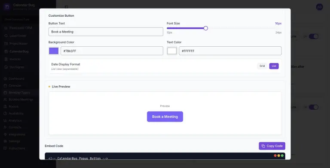The image size is (330, 168).
Task: Click the Calendar Bug logo icon
Action: 7,7
